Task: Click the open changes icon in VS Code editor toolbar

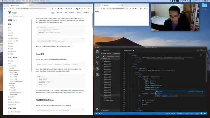Action: tap(198, 50)
